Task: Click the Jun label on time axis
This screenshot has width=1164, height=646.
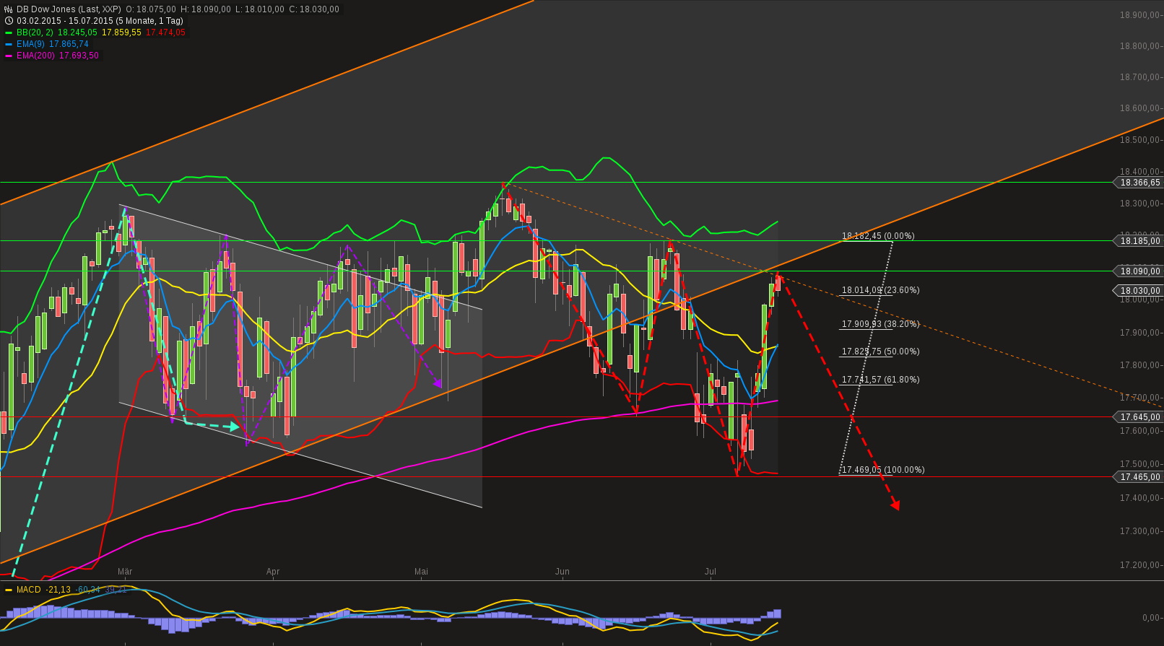Action: click(x=563, y=572)
